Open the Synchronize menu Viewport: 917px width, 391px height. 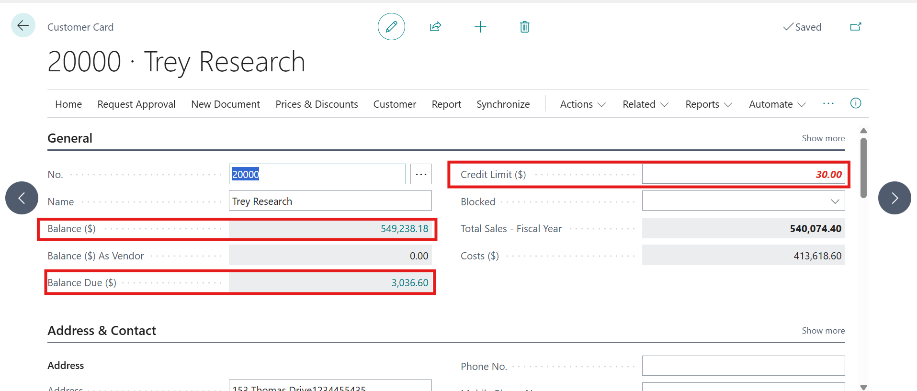pos(503,104)
